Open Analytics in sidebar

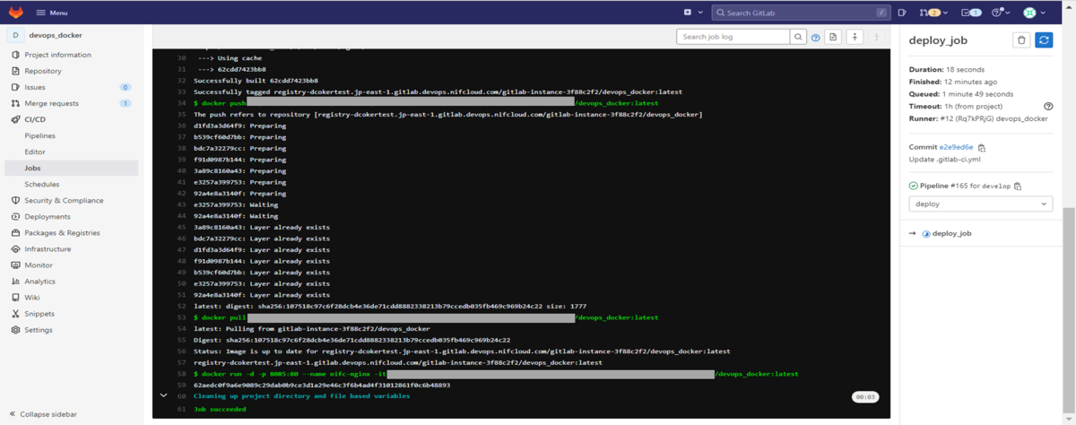pyautogui.click(x=72, y=282)
